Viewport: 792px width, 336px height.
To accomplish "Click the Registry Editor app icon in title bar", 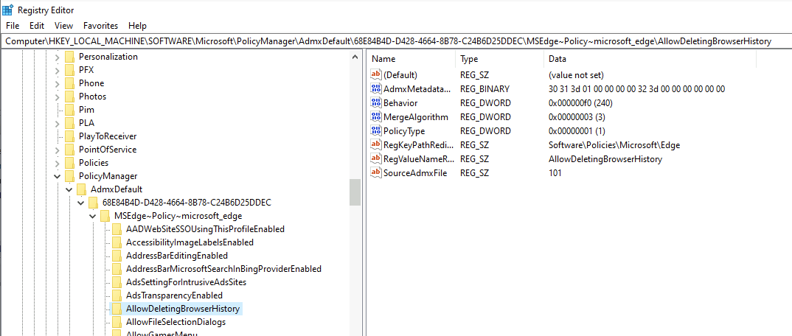I will coord(8,10).
